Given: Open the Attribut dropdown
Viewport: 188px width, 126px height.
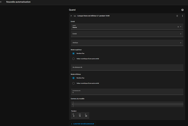Looking at the screenshot, I should pyautogui.click(x=127, y=43).
